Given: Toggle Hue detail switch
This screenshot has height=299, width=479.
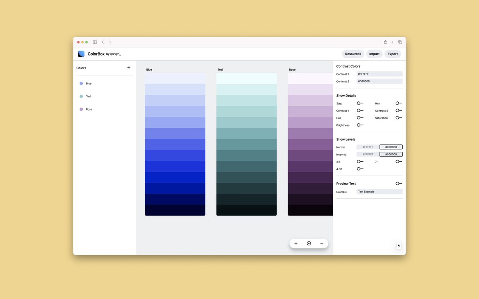Looking at the screenshot, I should (360, 118).
